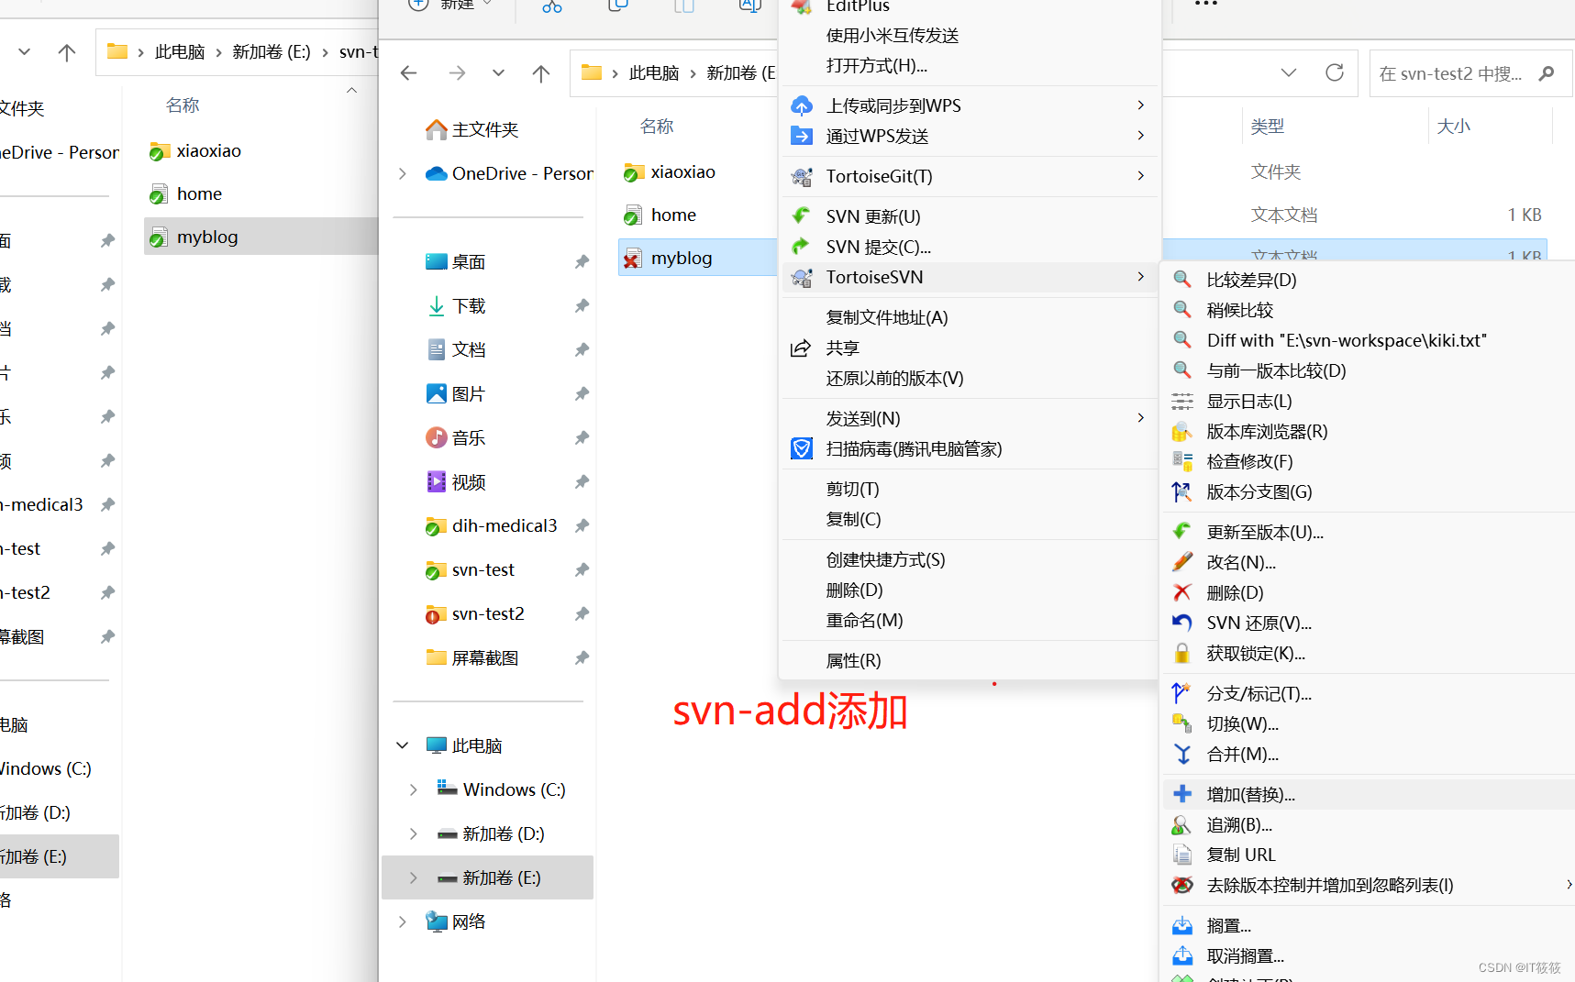Expand the OneDrive node in navigation pane
Viewport: 1575px width, 982px height.
(403, 173)
